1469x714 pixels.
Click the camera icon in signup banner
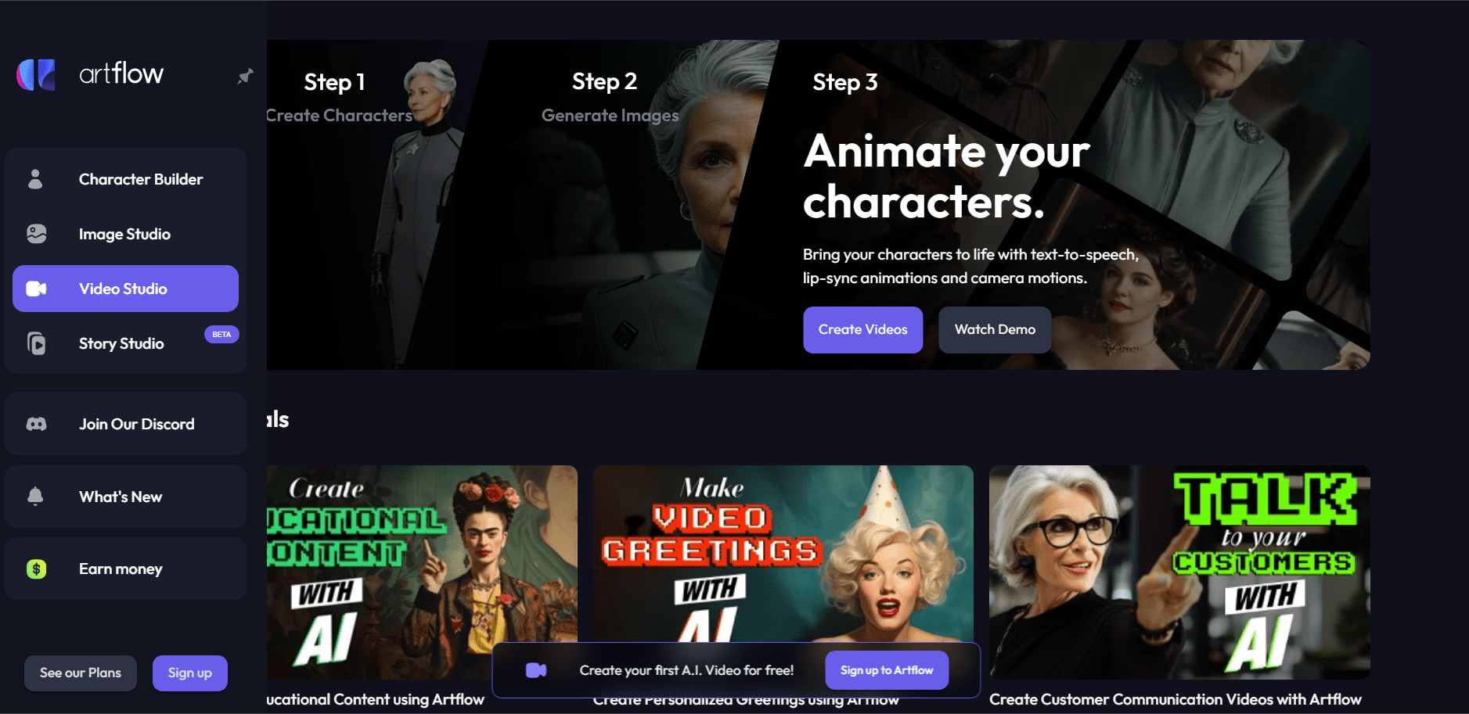(536, 670)
